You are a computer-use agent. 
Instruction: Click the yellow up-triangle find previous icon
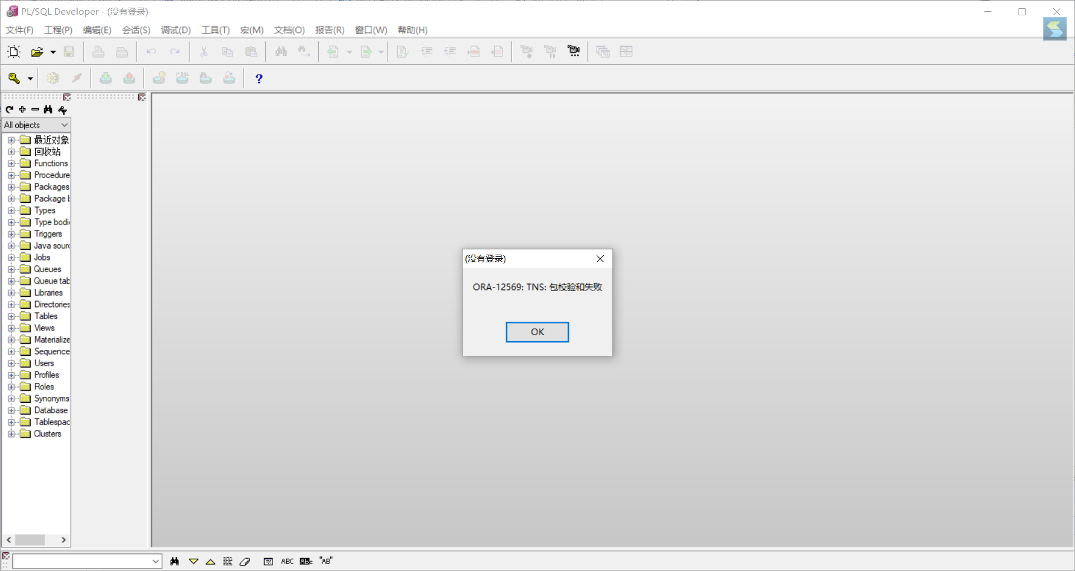[211, 562]
